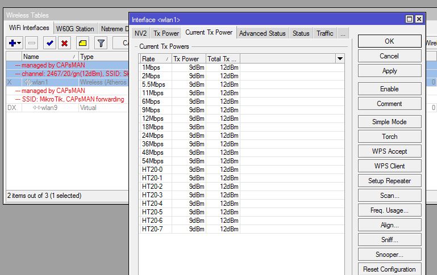
Task: Select the 24Mbps rate row
Action: (x=242, y=136)
